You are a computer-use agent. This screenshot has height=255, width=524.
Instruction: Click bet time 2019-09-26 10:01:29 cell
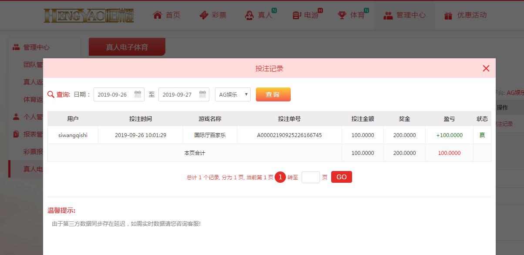point(141,135)
